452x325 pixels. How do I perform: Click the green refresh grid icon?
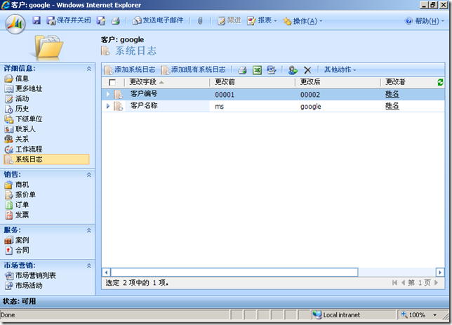tap(440, 82)
